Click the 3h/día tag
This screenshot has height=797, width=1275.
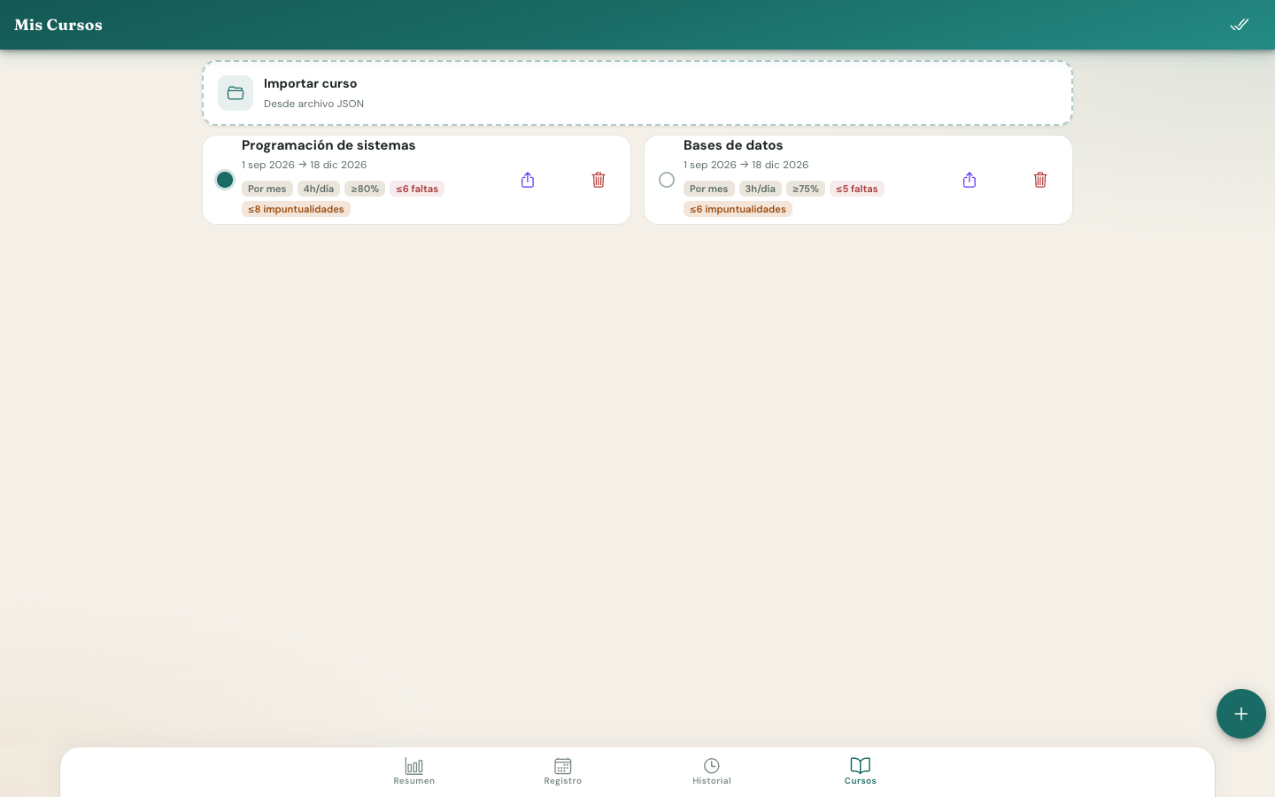(761, 189)
